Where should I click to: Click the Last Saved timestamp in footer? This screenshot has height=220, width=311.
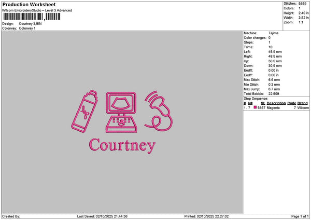(102, 216)
